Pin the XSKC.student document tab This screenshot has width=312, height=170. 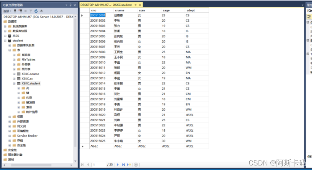(x=136, y=5)
